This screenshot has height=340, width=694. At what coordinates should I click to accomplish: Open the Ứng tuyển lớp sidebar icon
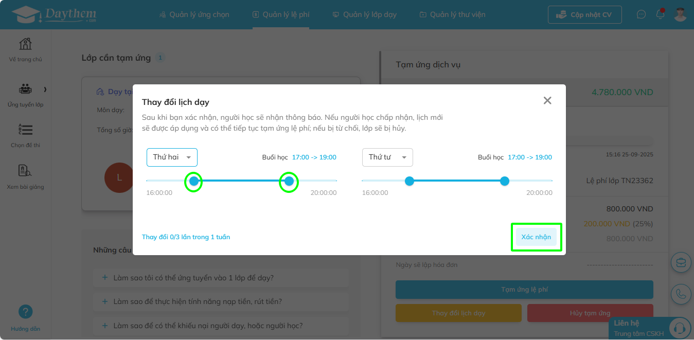(25, 90)
